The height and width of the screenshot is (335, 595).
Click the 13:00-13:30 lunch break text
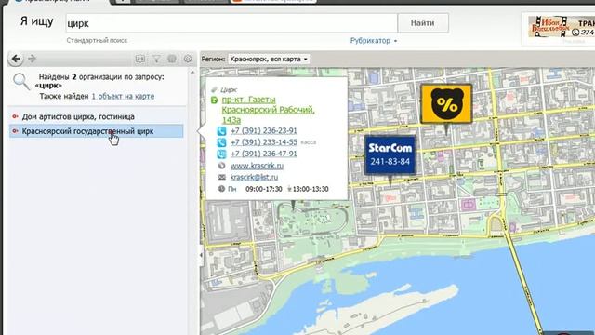pyautogui.click(x=311, y=189)
